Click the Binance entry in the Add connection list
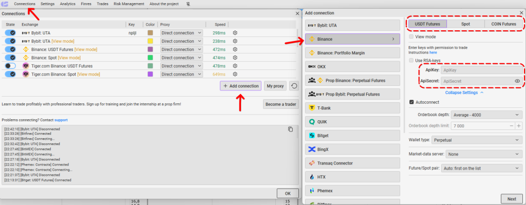This screenshot has width=526, height=205. click(x=352, y=39)
